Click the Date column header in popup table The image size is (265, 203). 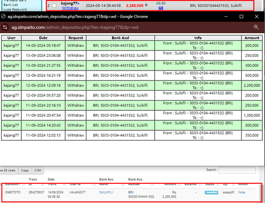43,38
